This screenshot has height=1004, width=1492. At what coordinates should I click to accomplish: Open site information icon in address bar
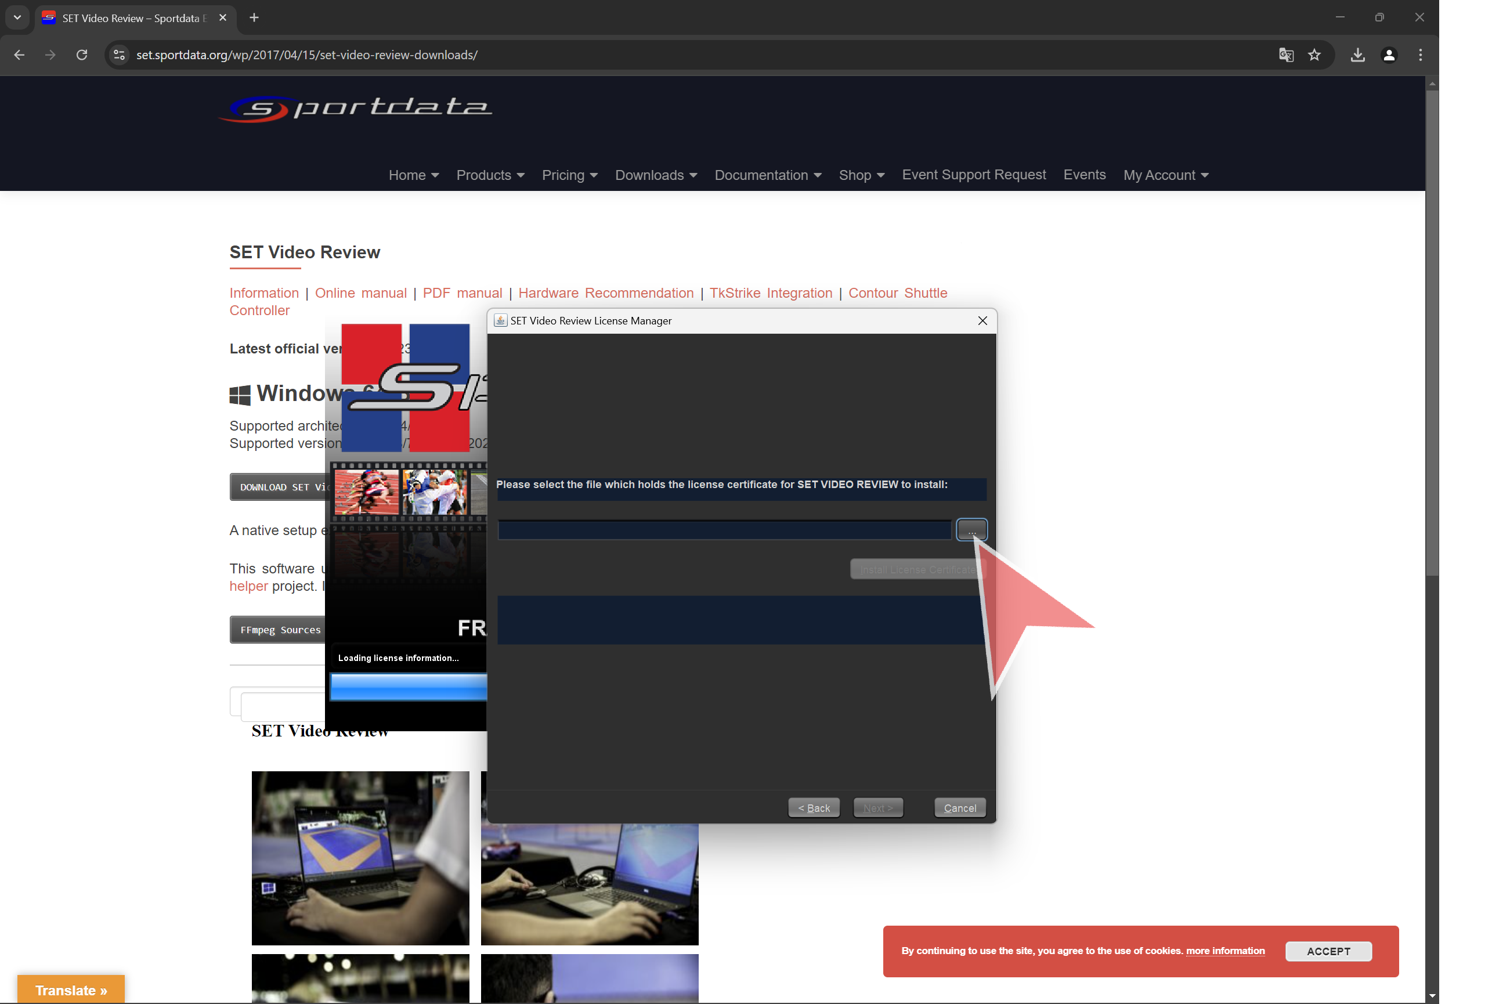(119, 55)
